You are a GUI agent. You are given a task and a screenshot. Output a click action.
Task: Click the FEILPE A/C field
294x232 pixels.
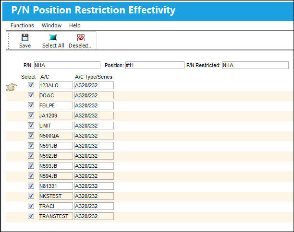(x=56, y=105)
